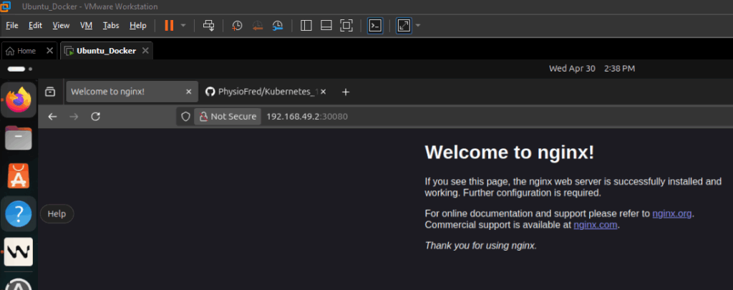
Task: Expand the power options dropdown arrow
Action: [183, 25]
